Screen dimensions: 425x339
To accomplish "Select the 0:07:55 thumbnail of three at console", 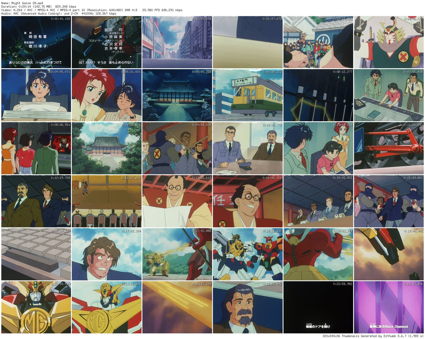I will click(388, 95).
